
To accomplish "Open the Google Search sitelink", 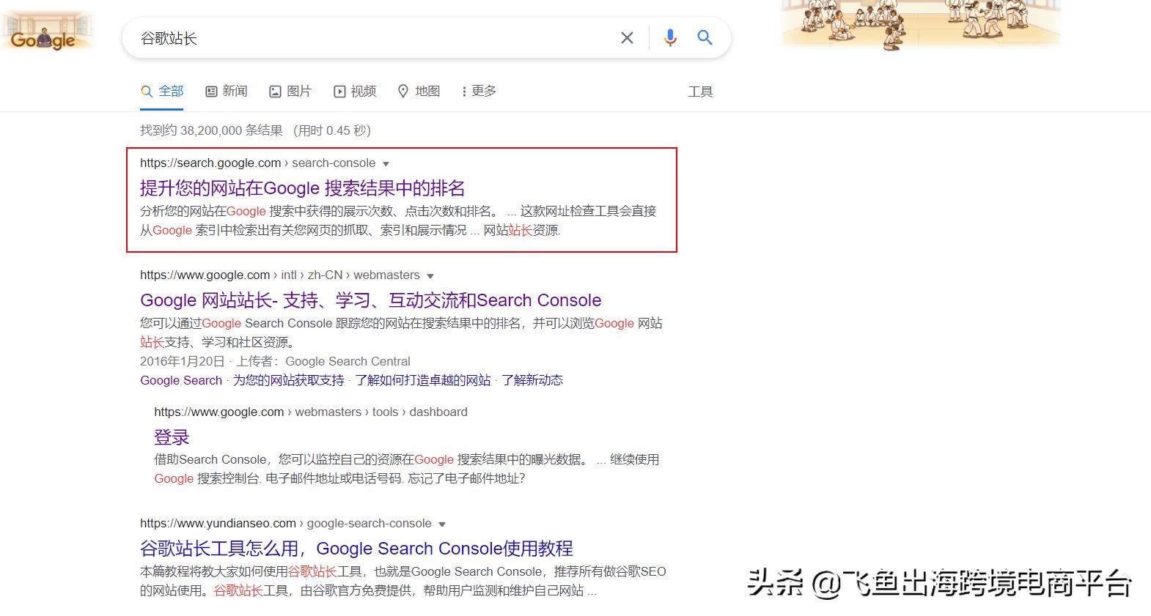I will (181, 380).
